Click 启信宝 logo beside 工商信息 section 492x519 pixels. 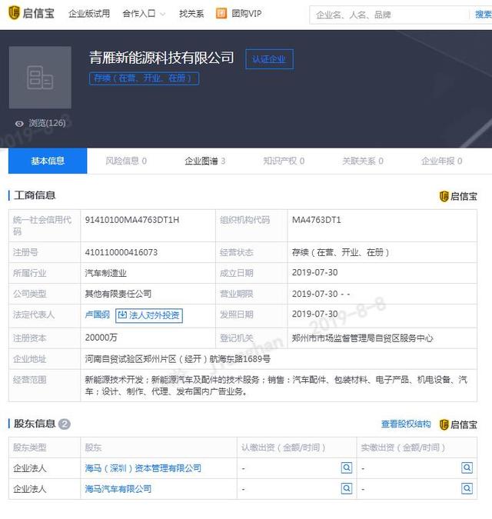(x=458, y=196)
